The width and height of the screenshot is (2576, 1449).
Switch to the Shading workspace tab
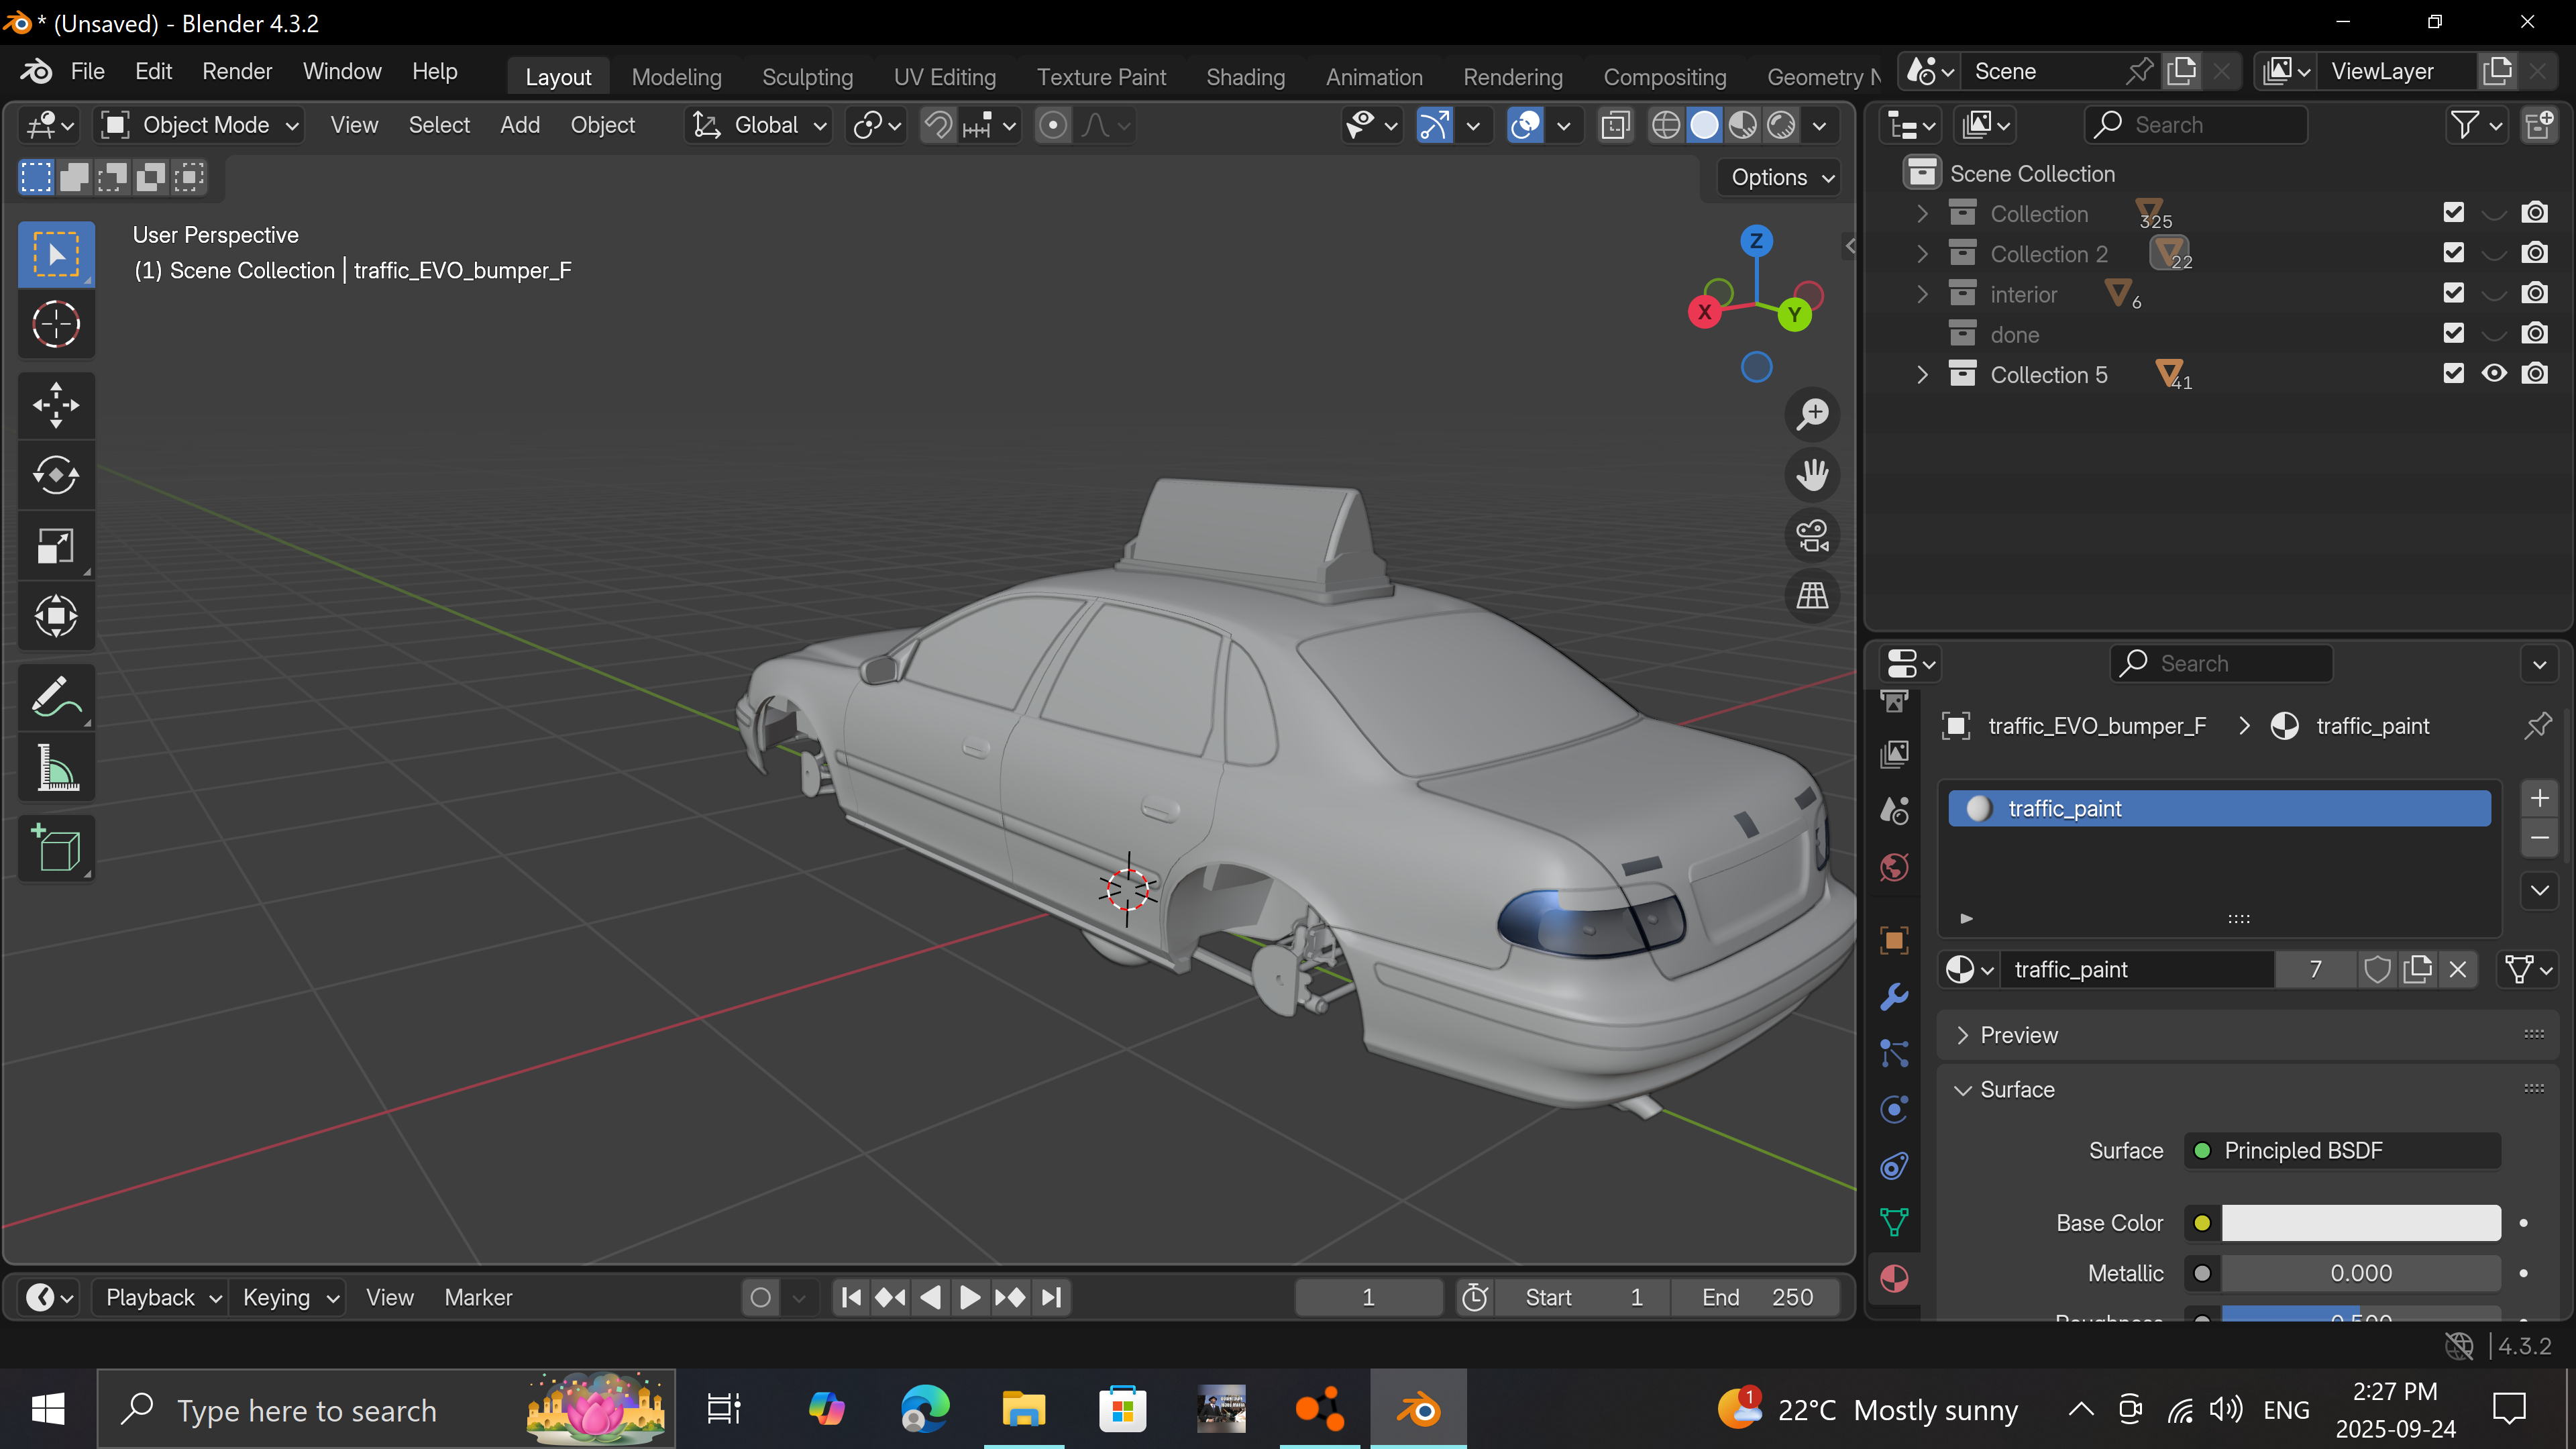[1245, 77]
